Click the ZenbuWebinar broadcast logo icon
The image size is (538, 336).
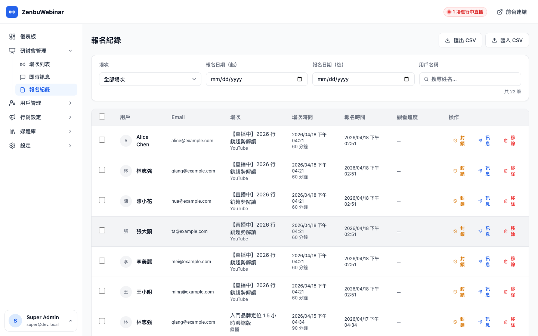click(x=12, y=12)
